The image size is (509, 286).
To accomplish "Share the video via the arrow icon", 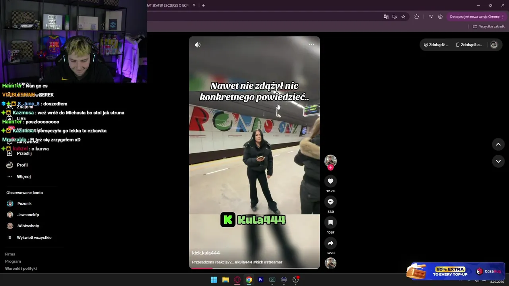I will [x=330, y=243].
